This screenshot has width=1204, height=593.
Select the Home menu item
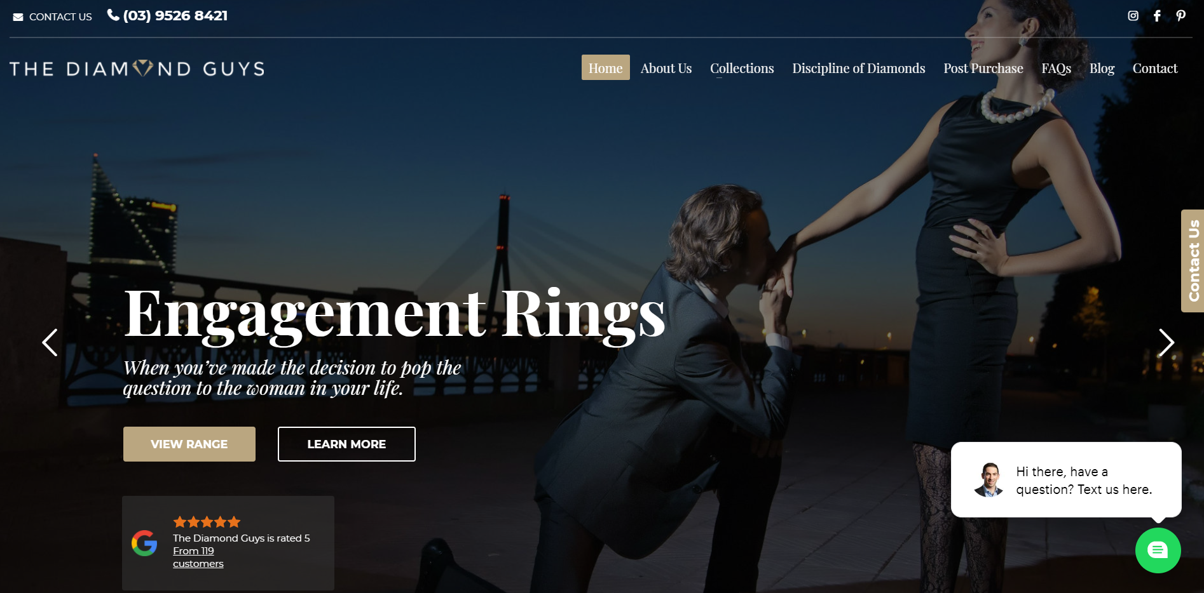605,67
